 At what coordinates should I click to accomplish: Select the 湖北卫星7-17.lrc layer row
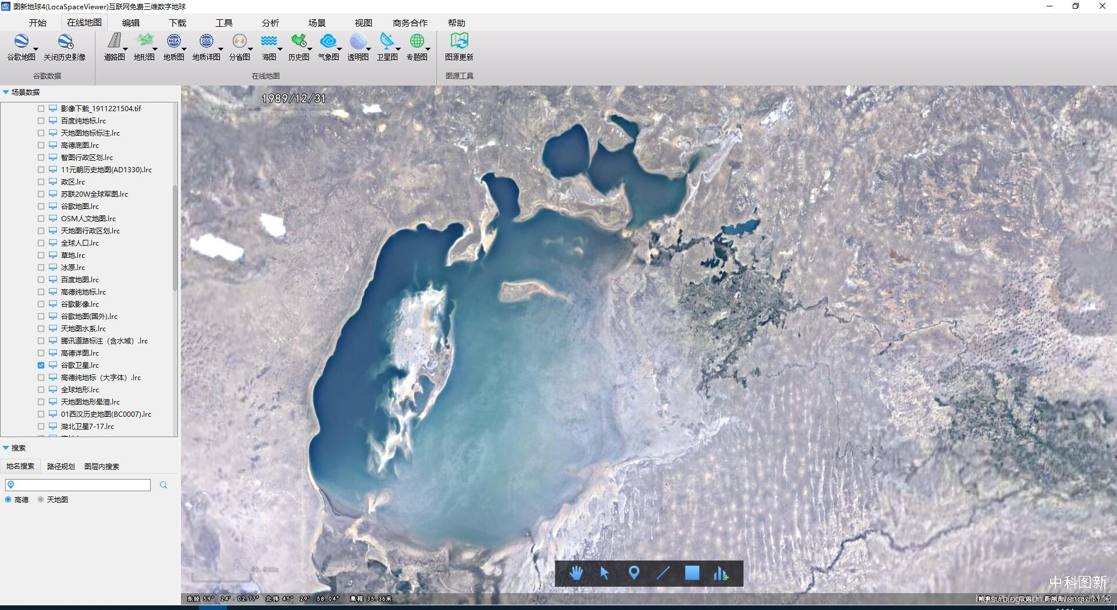(x=87, y=426)
